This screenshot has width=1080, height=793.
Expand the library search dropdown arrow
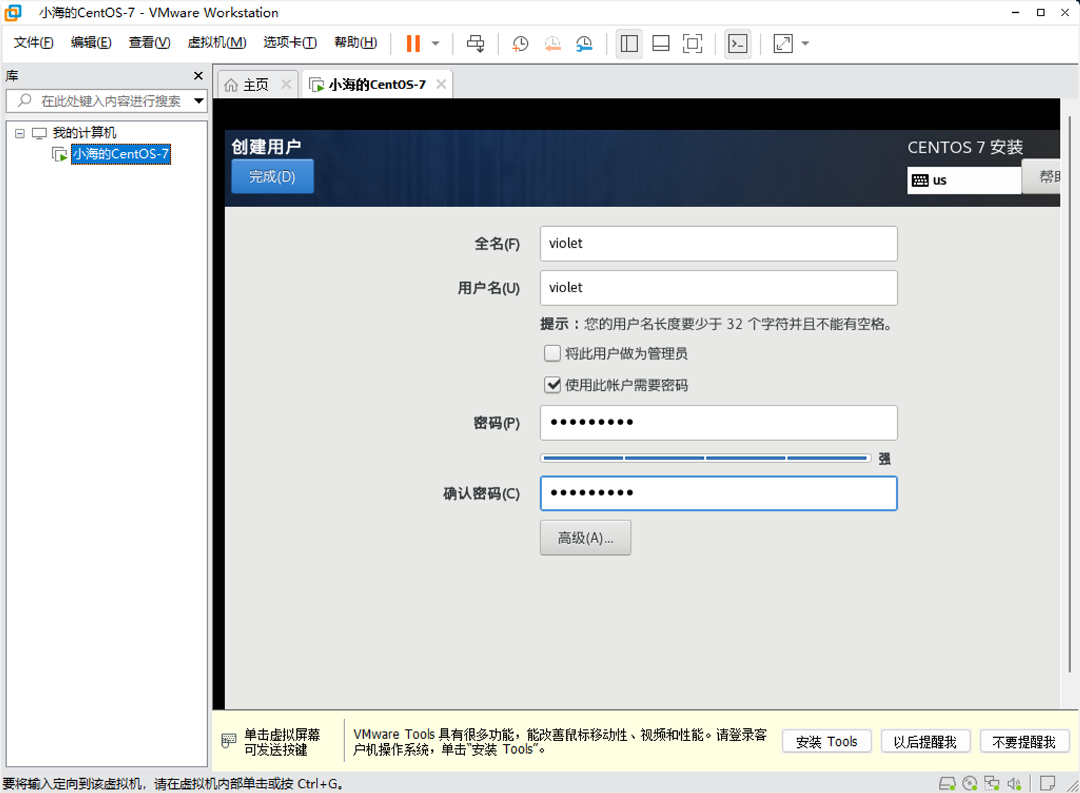[x=198, y=101]
